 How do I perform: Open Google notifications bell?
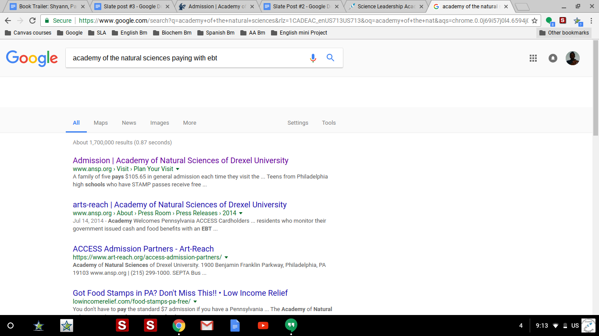pos(553,58)
